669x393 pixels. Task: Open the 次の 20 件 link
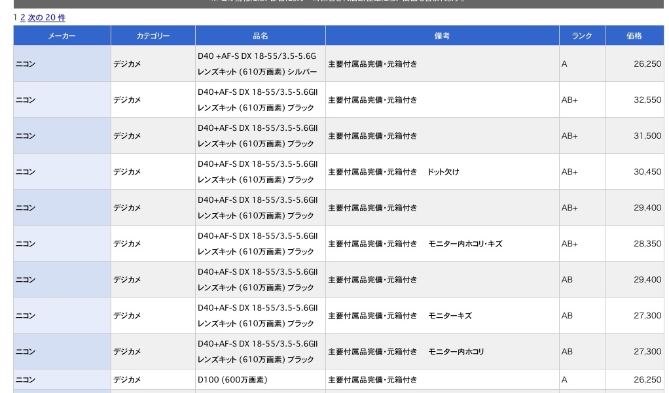click(46, 18)
